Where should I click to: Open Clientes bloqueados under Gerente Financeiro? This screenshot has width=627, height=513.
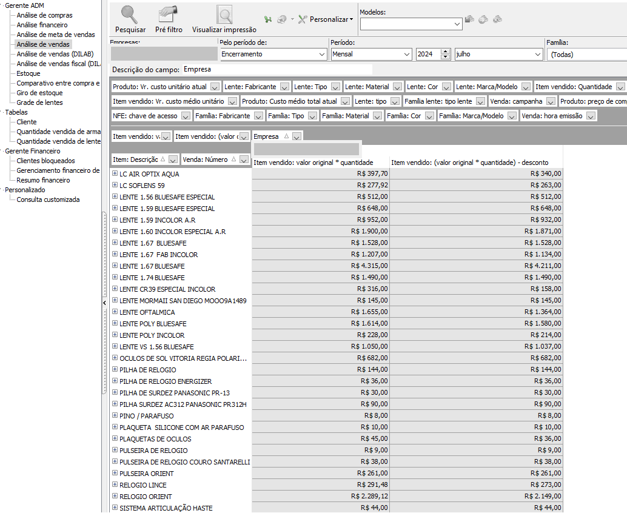pos(45,161)
